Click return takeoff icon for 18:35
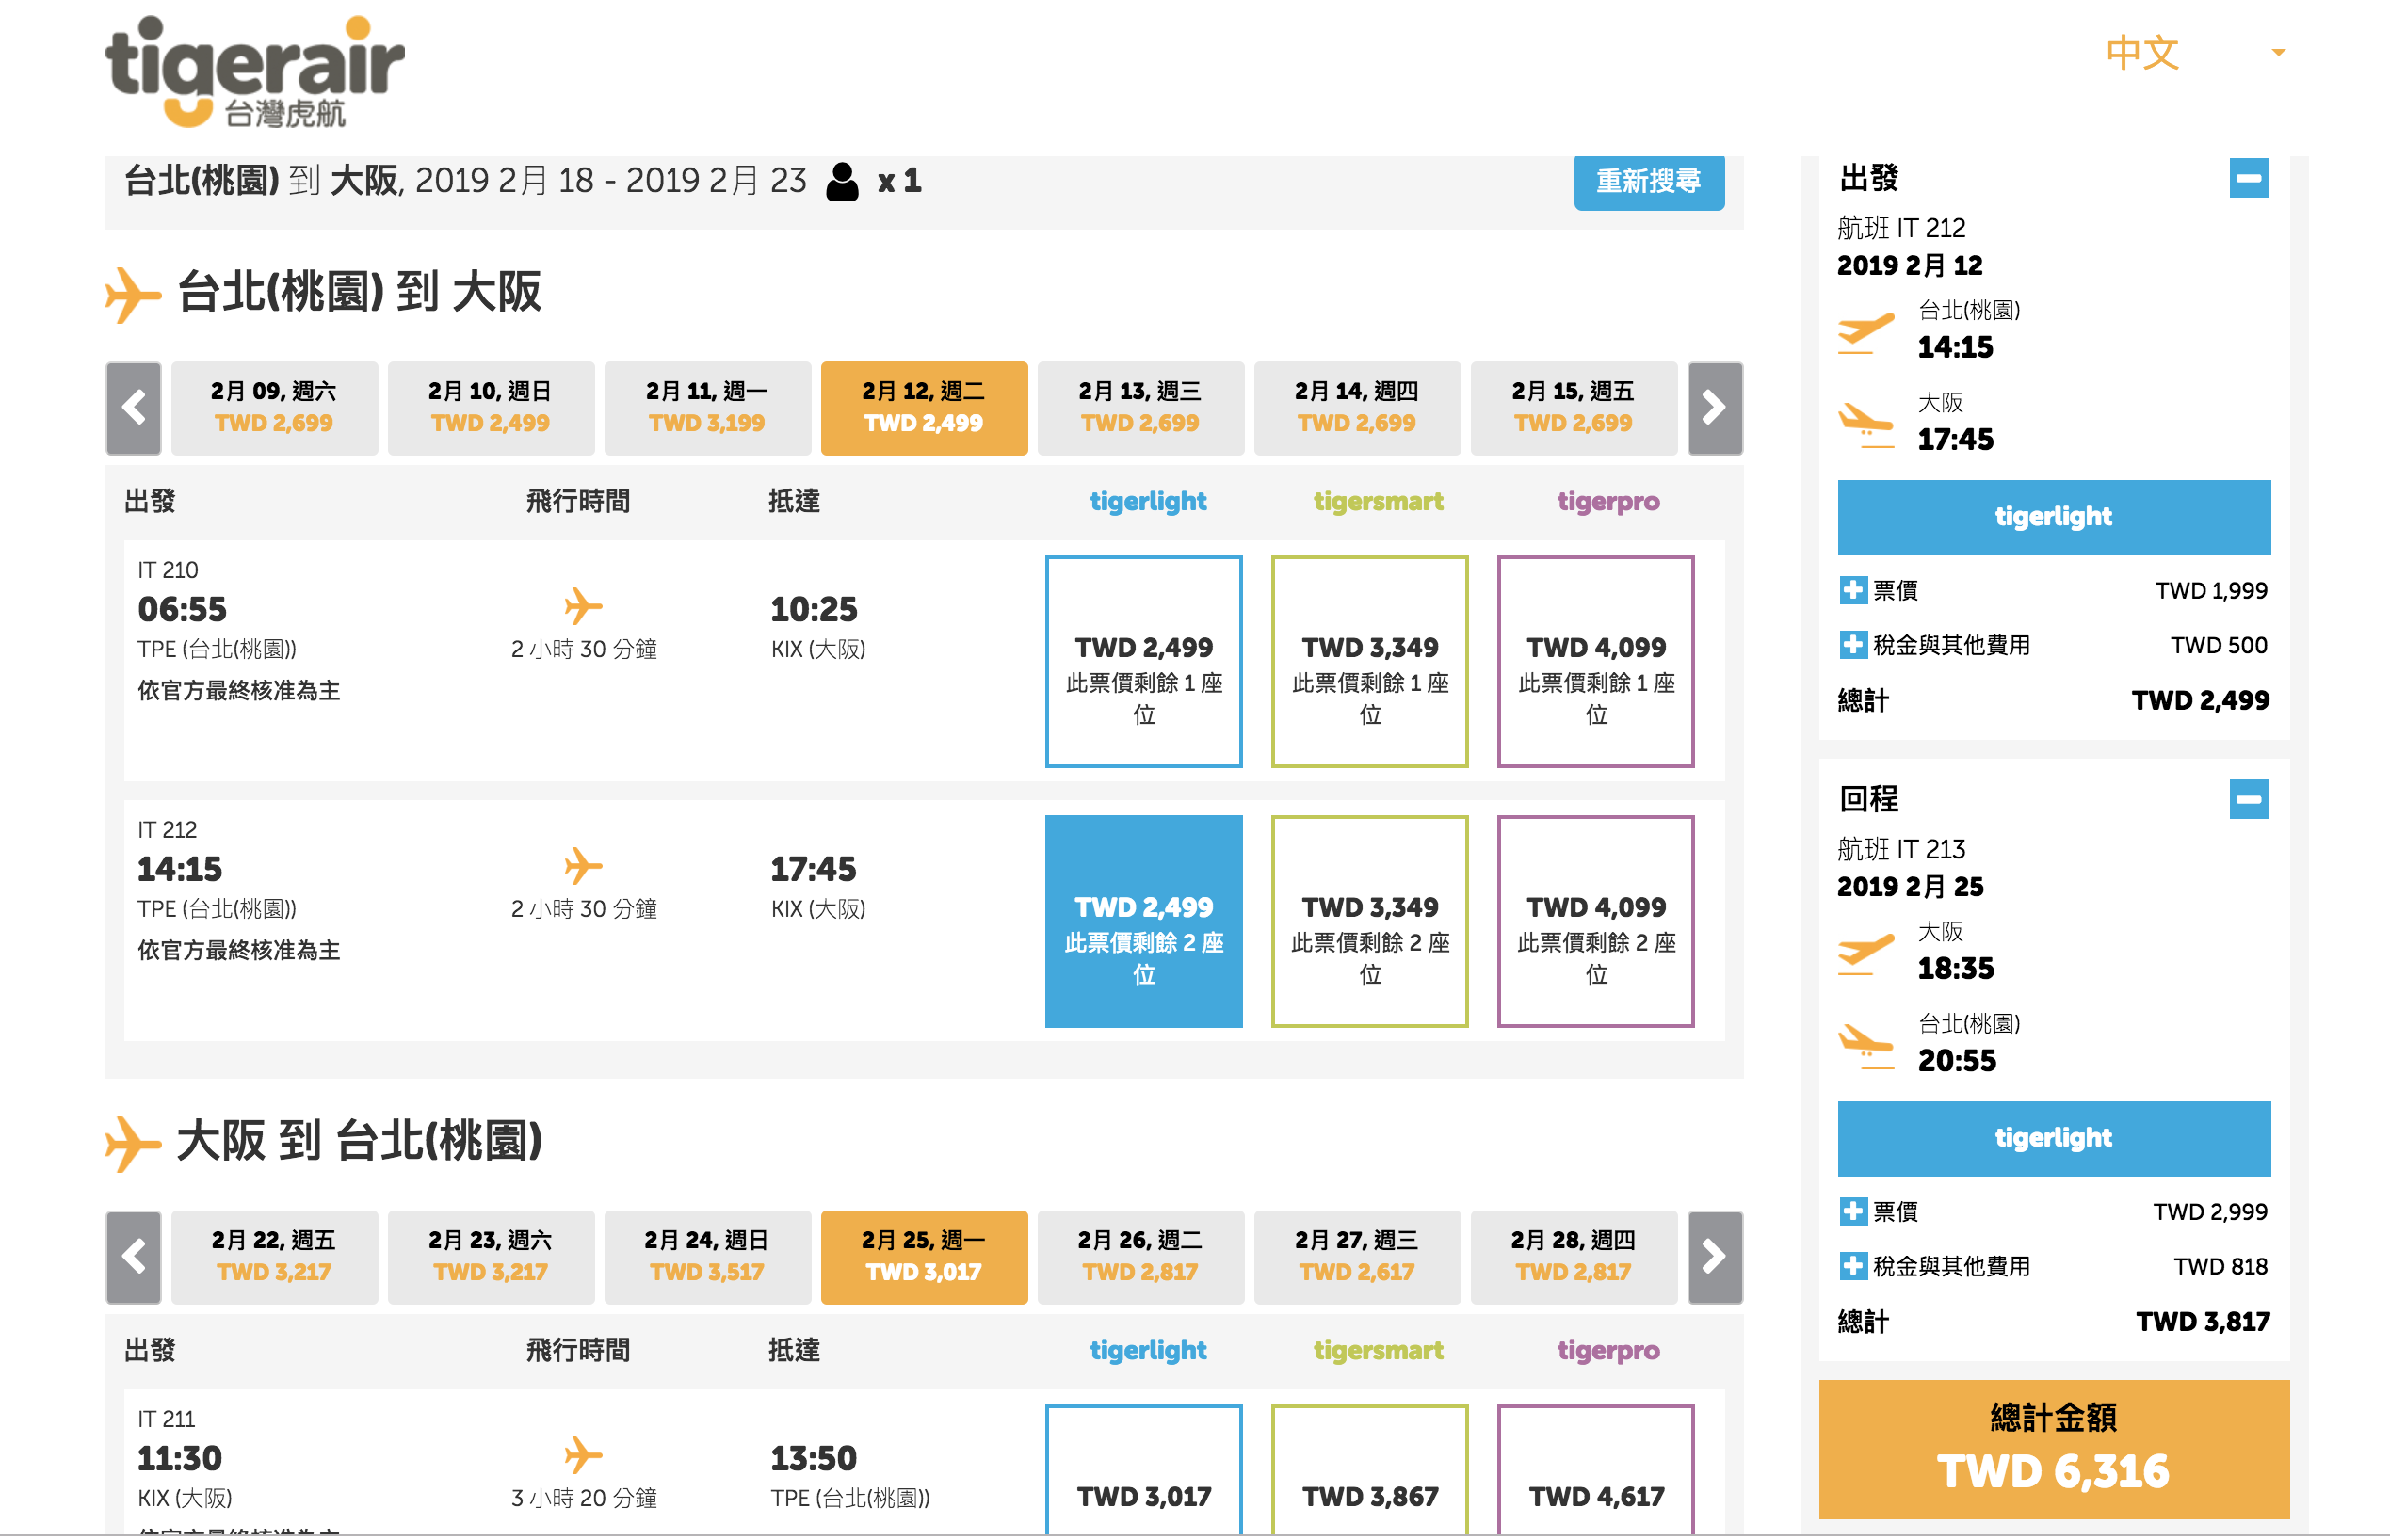 click(x=1866, y=954)
